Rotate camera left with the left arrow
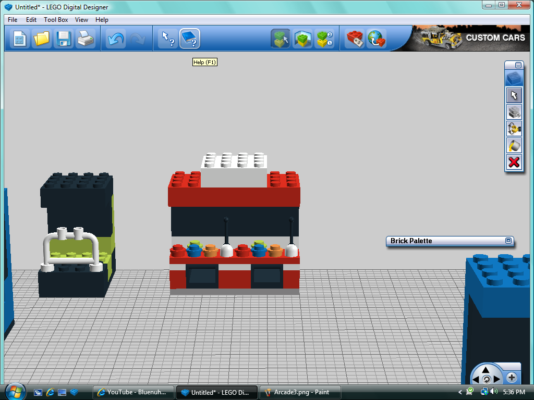534x400 pixels. coord(476,379)
